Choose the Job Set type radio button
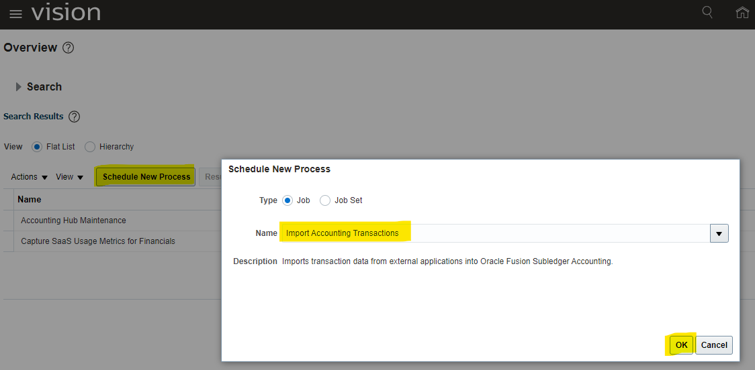 tap(325, 200)
